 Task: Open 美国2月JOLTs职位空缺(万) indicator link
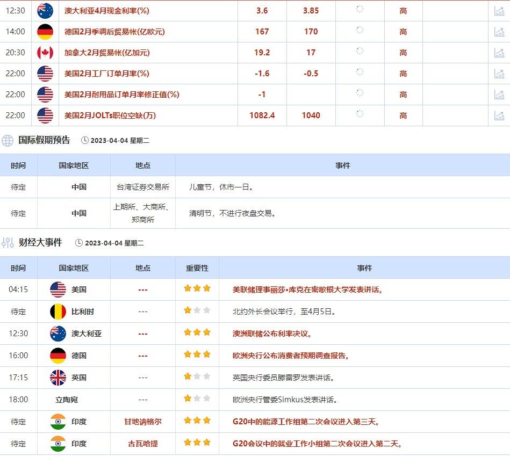[110, 115]
